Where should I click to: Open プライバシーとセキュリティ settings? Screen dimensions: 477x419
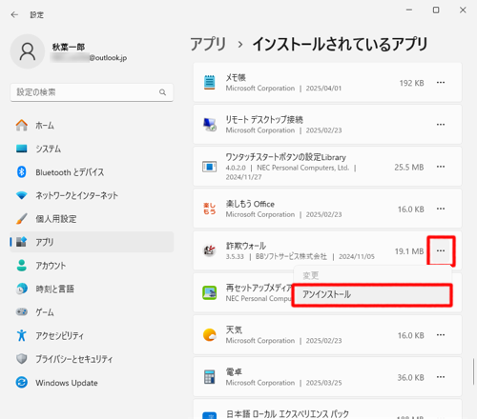(92, 359)
